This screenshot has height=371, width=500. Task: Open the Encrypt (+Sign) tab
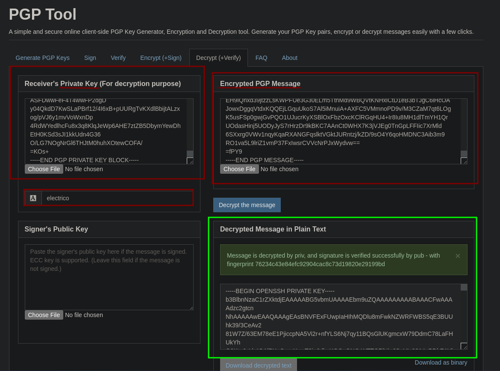(161, 58)
